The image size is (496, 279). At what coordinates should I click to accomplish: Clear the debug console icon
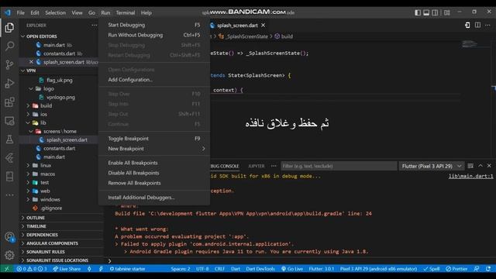click(x=470, y=166)
